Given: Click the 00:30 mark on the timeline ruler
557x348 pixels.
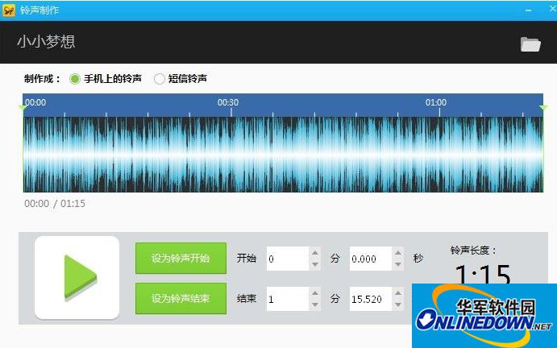Looking at the screenshot, I should click(228, 102).
